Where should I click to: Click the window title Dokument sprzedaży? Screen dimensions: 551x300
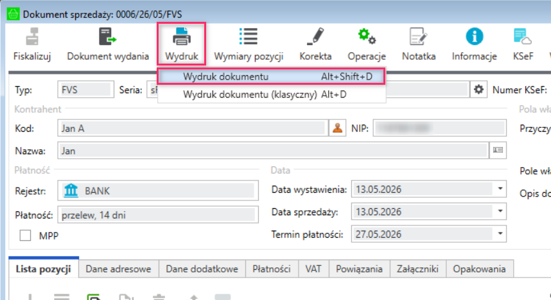[102, 14]
